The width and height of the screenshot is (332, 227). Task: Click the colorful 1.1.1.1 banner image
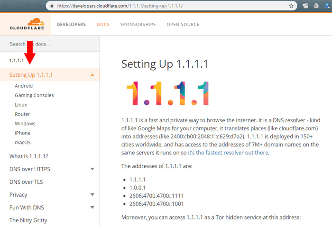pyautogui.click(x=167, y=93)
